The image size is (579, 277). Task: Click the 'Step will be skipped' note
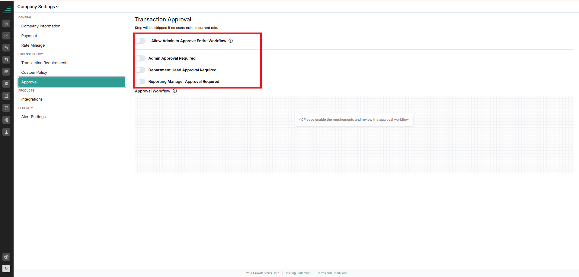pos(176,28)
